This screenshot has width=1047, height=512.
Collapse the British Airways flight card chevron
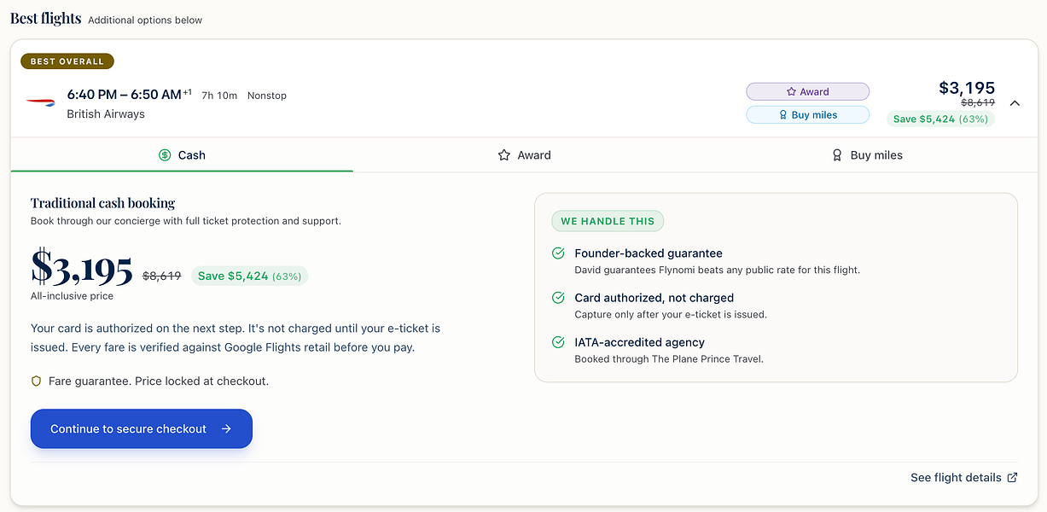(1015, 103)
